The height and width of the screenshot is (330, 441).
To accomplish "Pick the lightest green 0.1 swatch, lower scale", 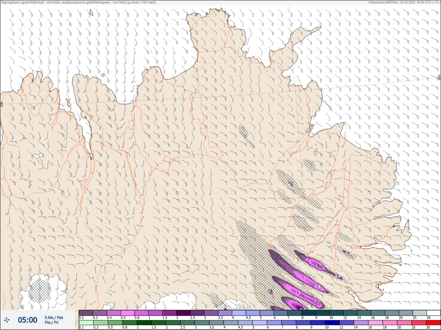I will point(86,323).
